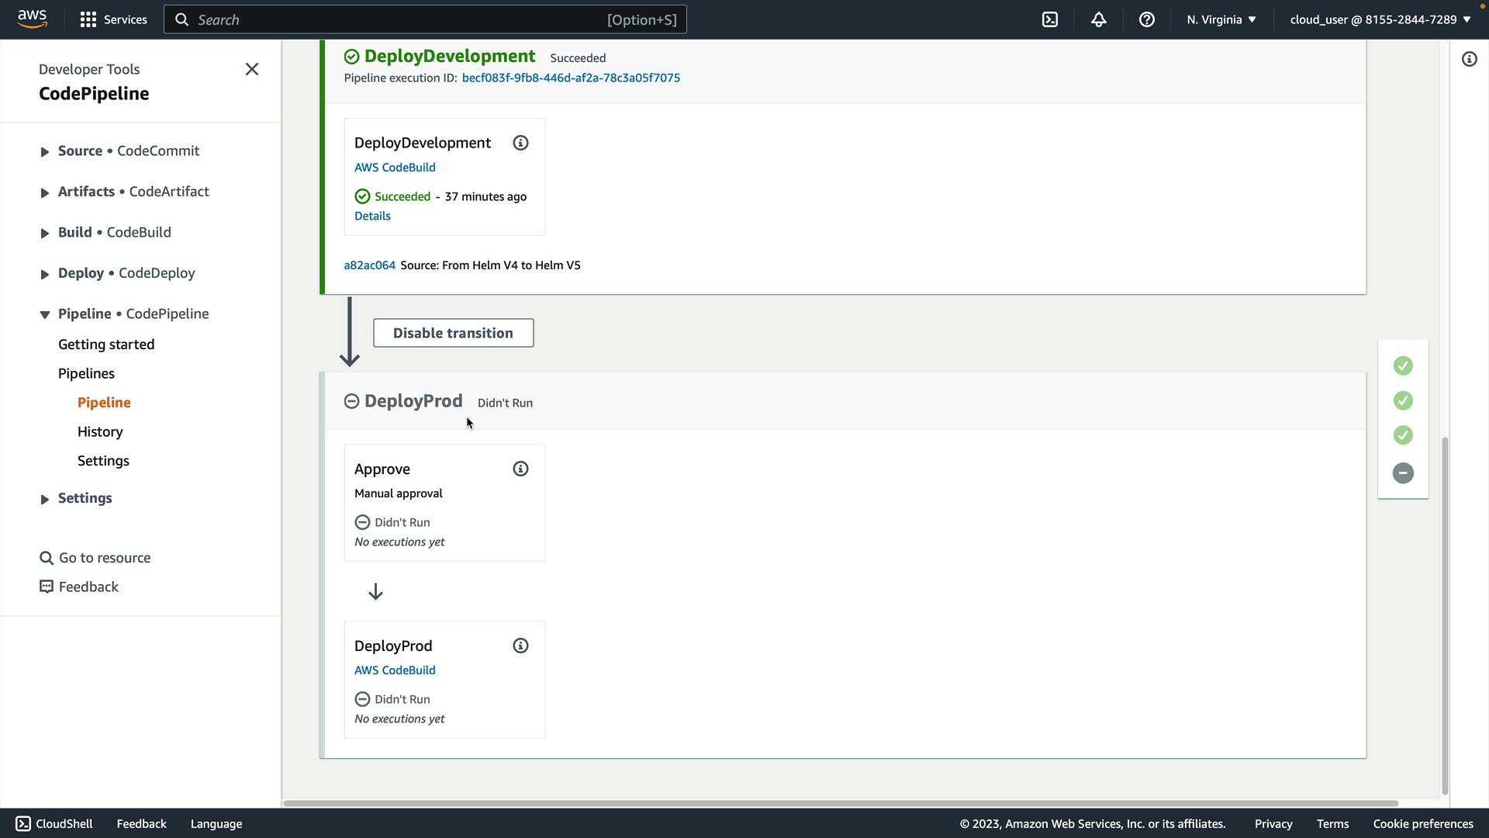Image resolution: width=1489 pixels, height=838 pixels.
Task: Show info for DeployProd action
Action: (x=520, y=646)
